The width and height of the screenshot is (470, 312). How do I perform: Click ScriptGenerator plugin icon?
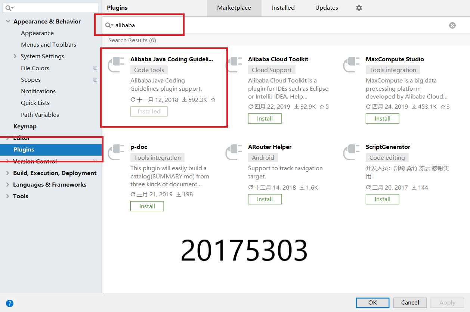(352, 153)
